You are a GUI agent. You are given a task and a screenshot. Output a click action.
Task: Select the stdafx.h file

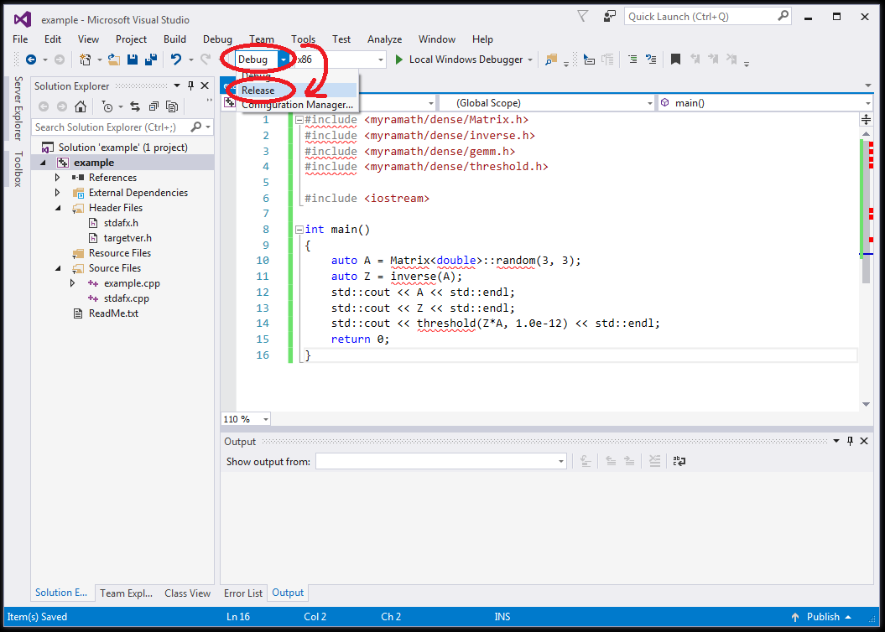point(121,223)
